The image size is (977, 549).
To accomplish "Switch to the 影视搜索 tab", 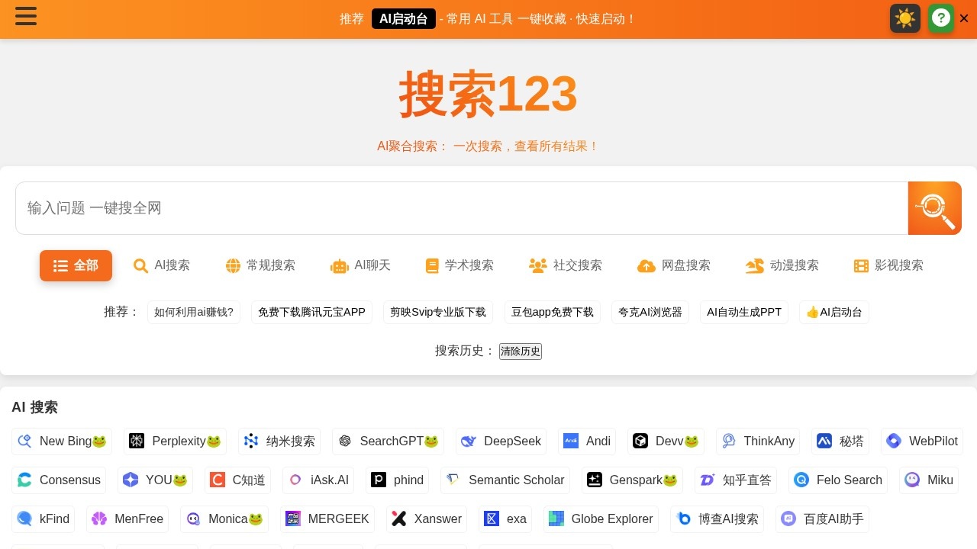I will pos(888,265).
